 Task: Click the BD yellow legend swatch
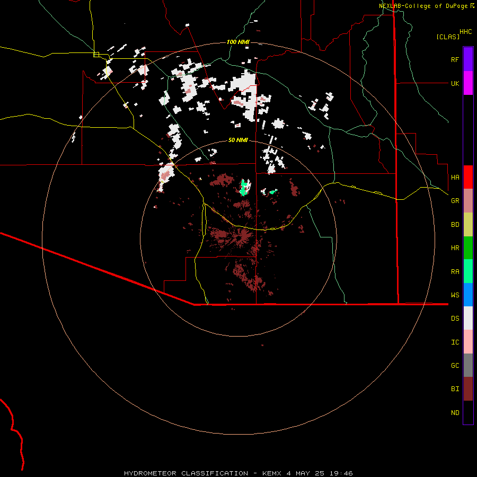(468, 224)
